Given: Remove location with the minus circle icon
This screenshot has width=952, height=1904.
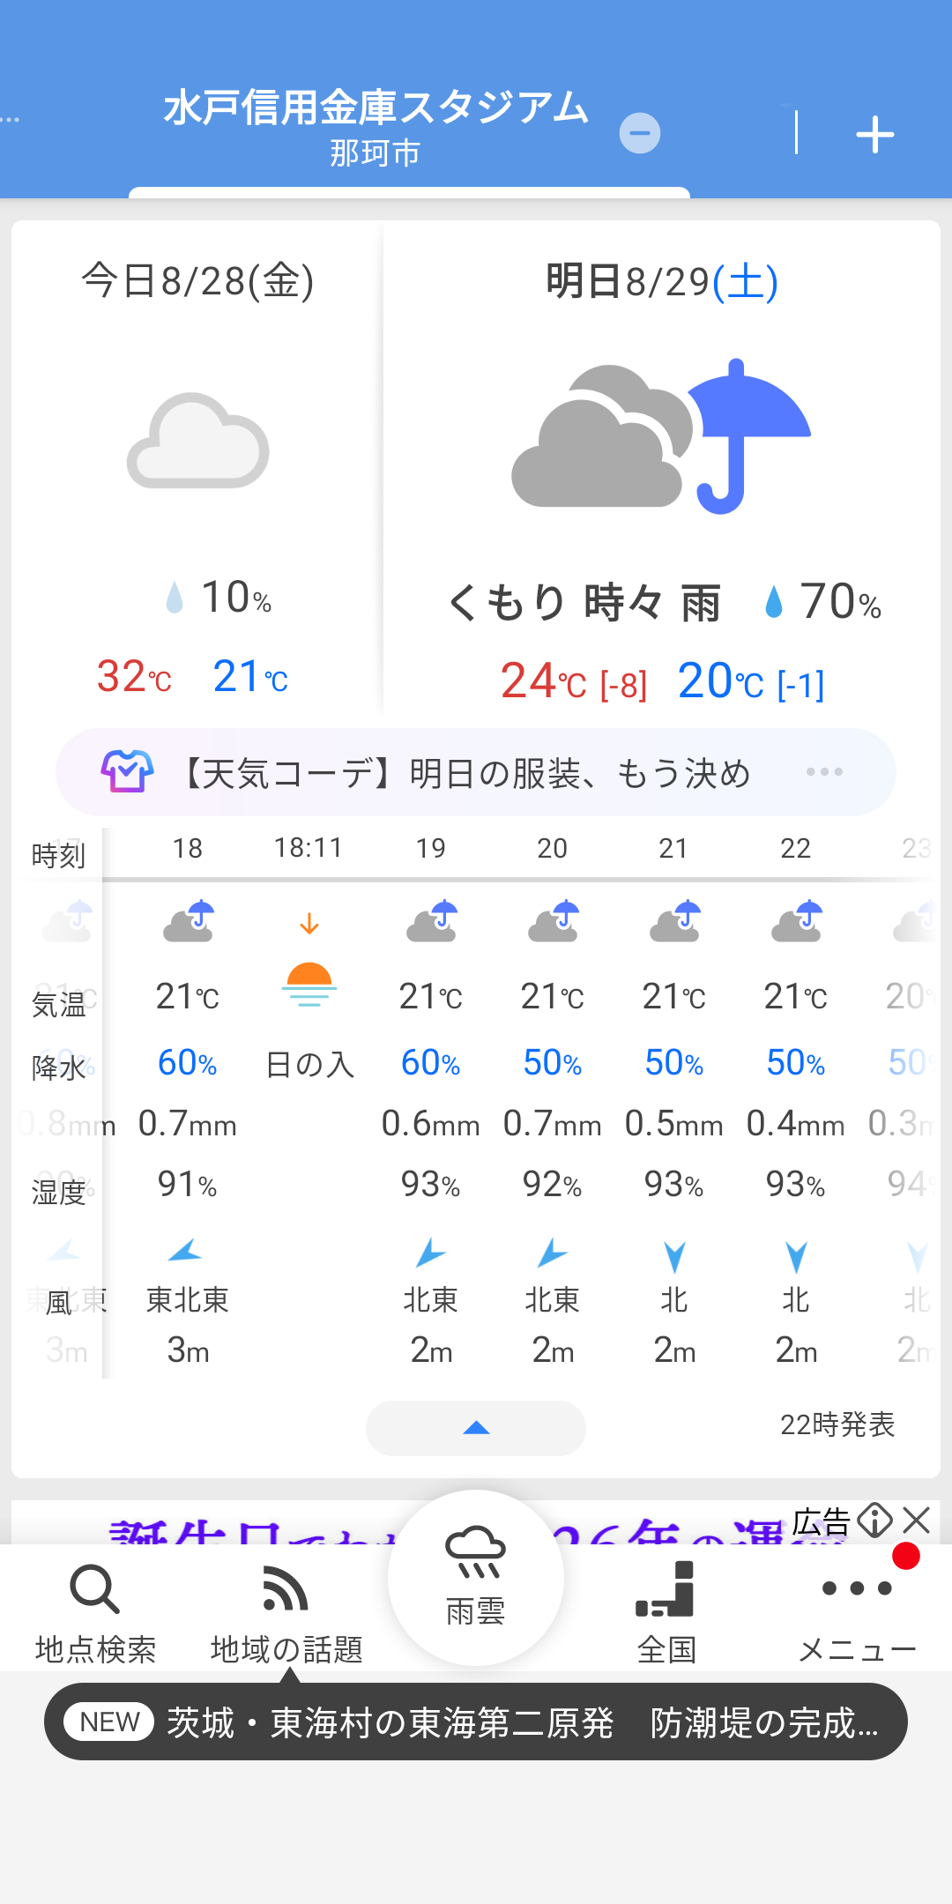Looking at the screenshot, I should tap(640, 133).
